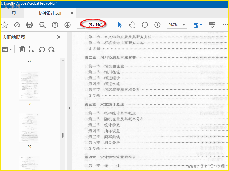Image resolution: width=229 pixels, height=171 pixels.
Task: Click 第四节 抽样误差 entry
Action: pyautogui.click(x=104, y=131)
